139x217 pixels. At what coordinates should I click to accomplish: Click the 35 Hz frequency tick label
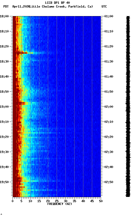pos(74,201)
